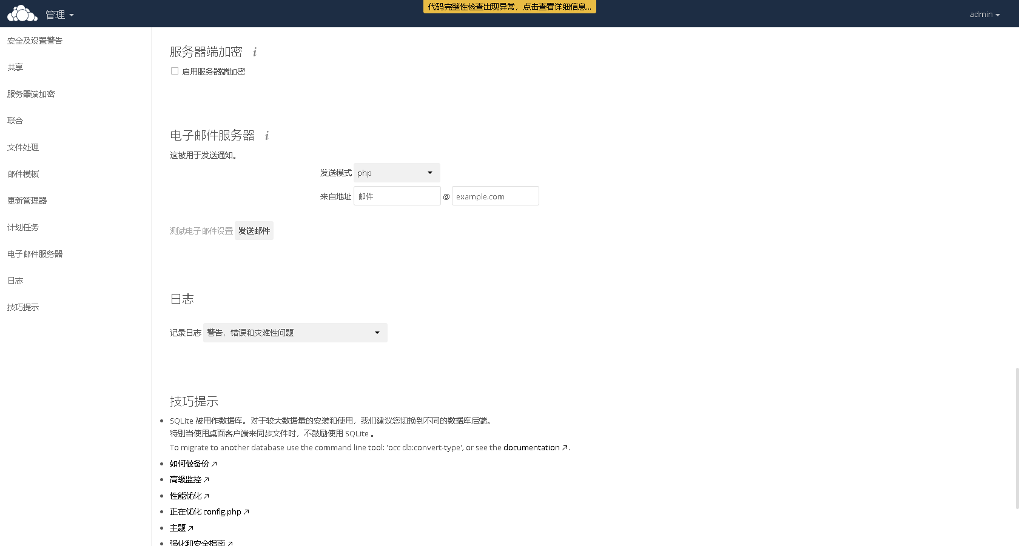Screen dimensions: 1019x546
Task: Open the 记录日志 level dropdown
Action: (x=295, y=333)
